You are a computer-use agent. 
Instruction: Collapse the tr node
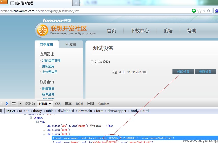(x=37, y=122)
